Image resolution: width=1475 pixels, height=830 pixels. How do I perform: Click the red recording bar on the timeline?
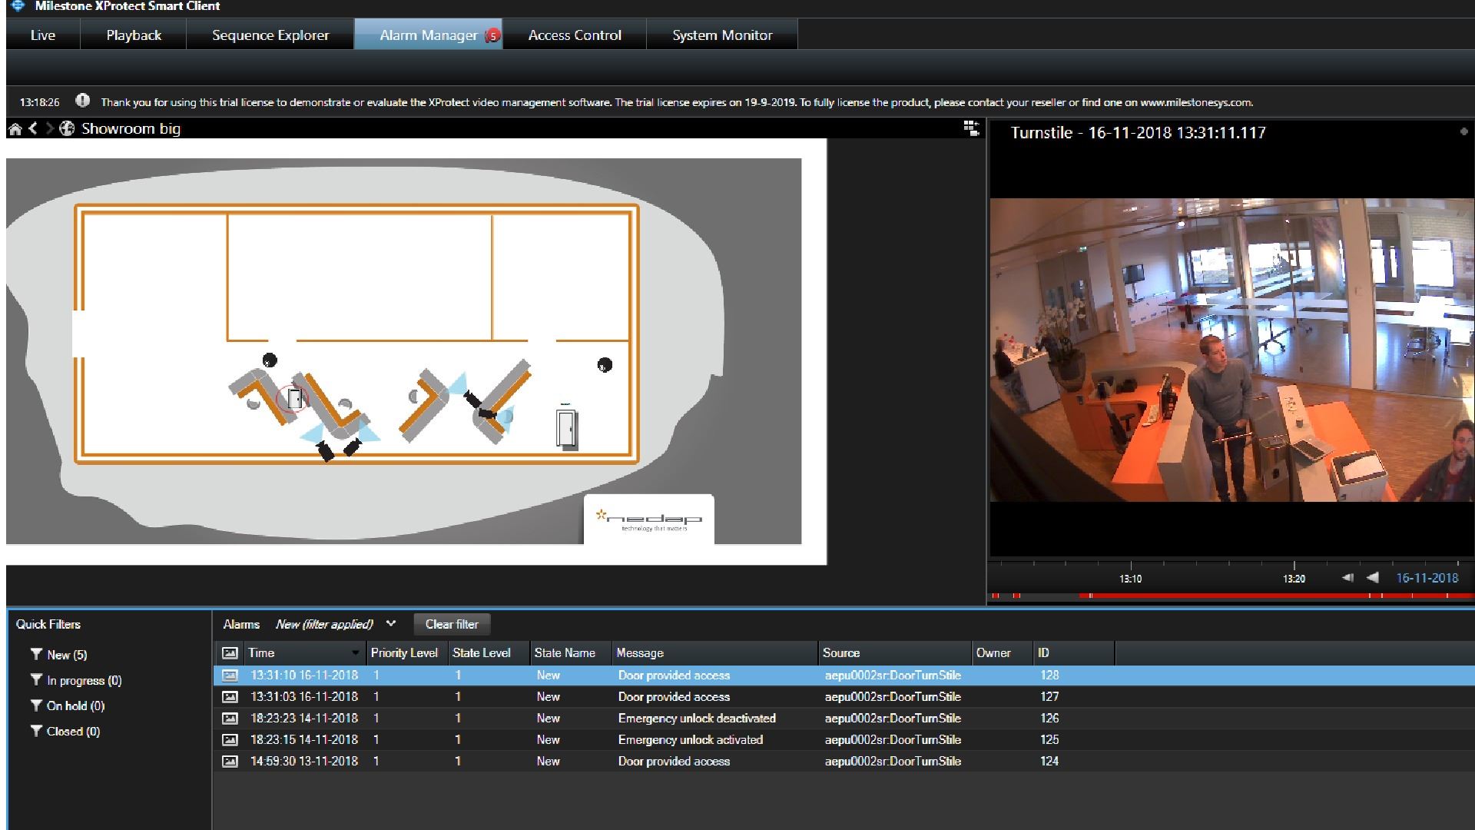pyautogui.click(x=1275, y=596)
